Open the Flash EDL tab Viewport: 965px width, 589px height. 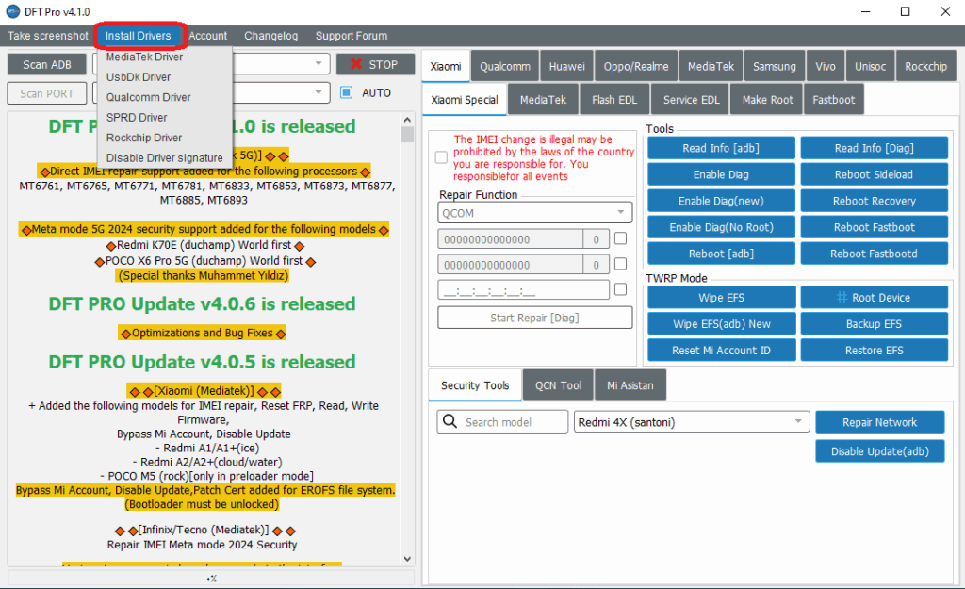point(615,100)
